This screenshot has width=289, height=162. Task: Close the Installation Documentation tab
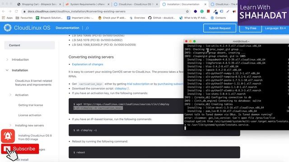click(205, 4)
